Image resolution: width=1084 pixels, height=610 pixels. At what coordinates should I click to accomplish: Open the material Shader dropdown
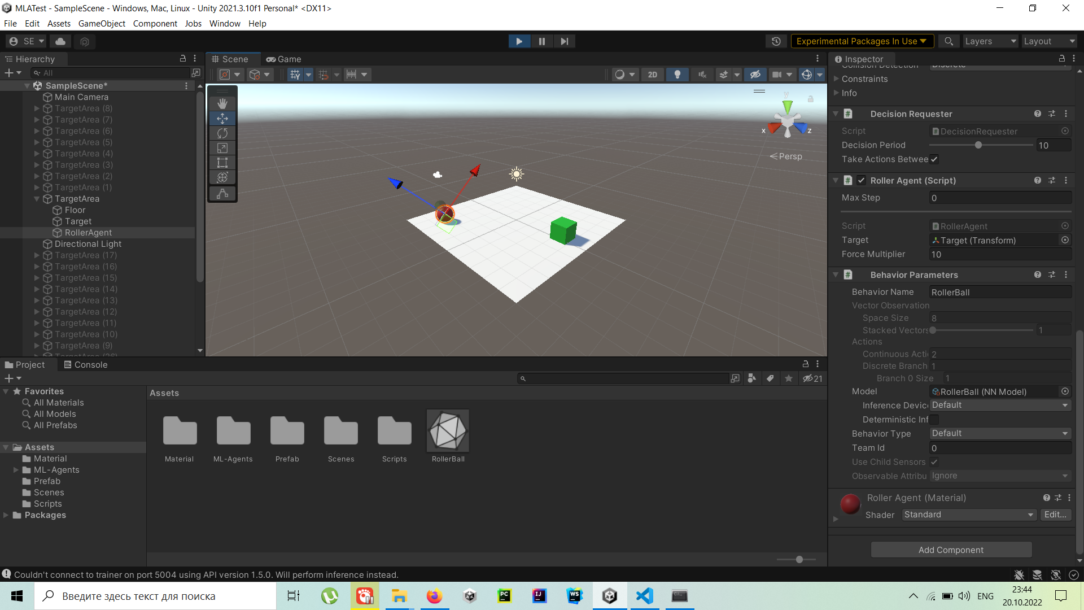(969, 515)
